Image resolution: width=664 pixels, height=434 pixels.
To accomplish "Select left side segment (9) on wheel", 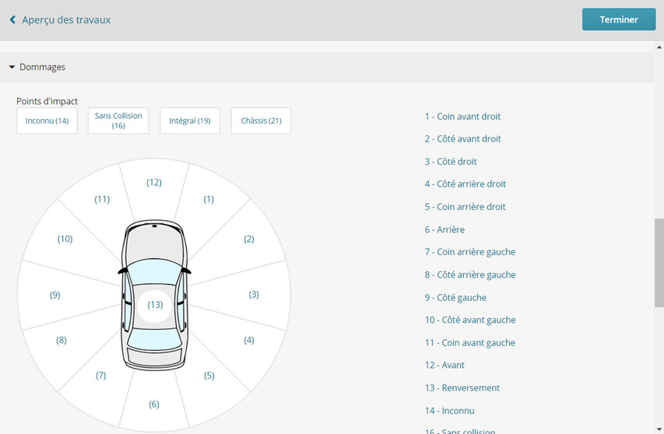I will [x=54, y=295].
